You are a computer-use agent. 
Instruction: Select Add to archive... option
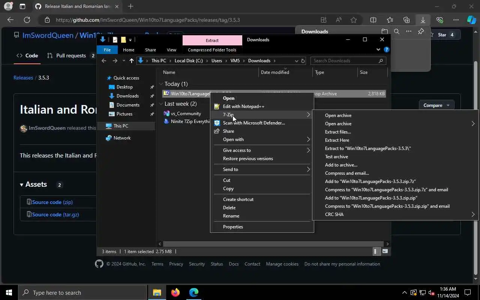pyautogui.click(x=341, y=165)
